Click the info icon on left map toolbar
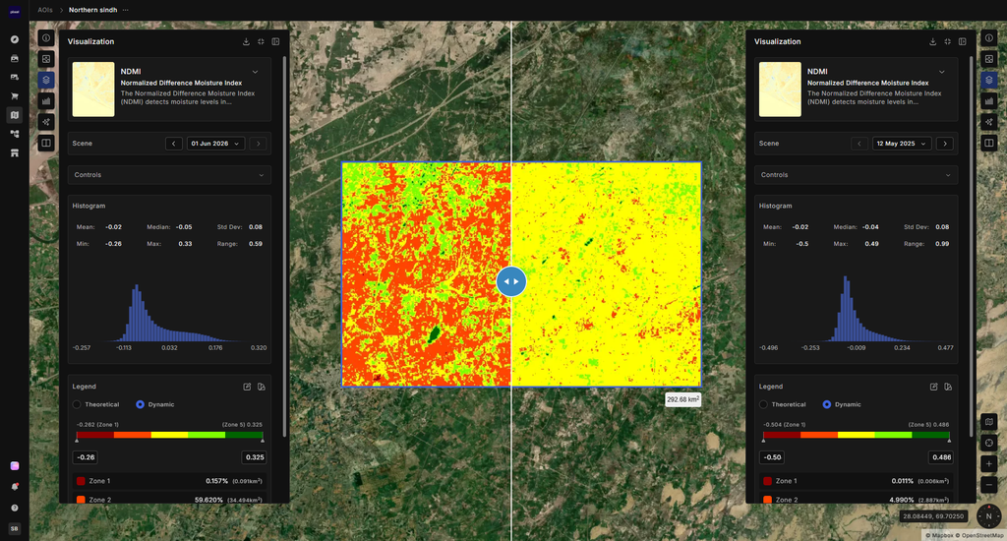This screenshot has height=541, width=1007. tap(46, 38)
